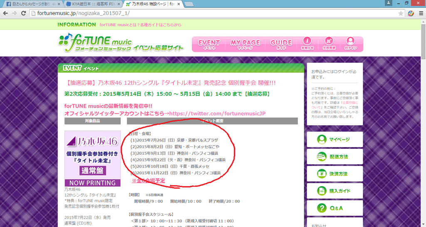Image resolution: width=426 pixels, height=227 pixels.
Task: Click the 対象商品 column header
Action: click(x=92, y=121)
